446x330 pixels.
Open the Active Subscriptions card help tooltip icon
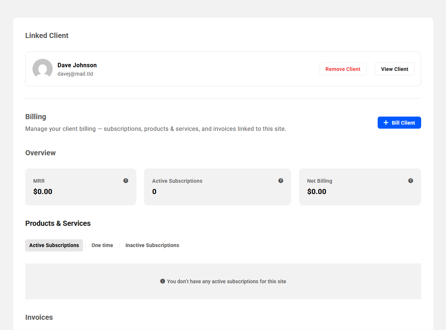pos(281,181)
